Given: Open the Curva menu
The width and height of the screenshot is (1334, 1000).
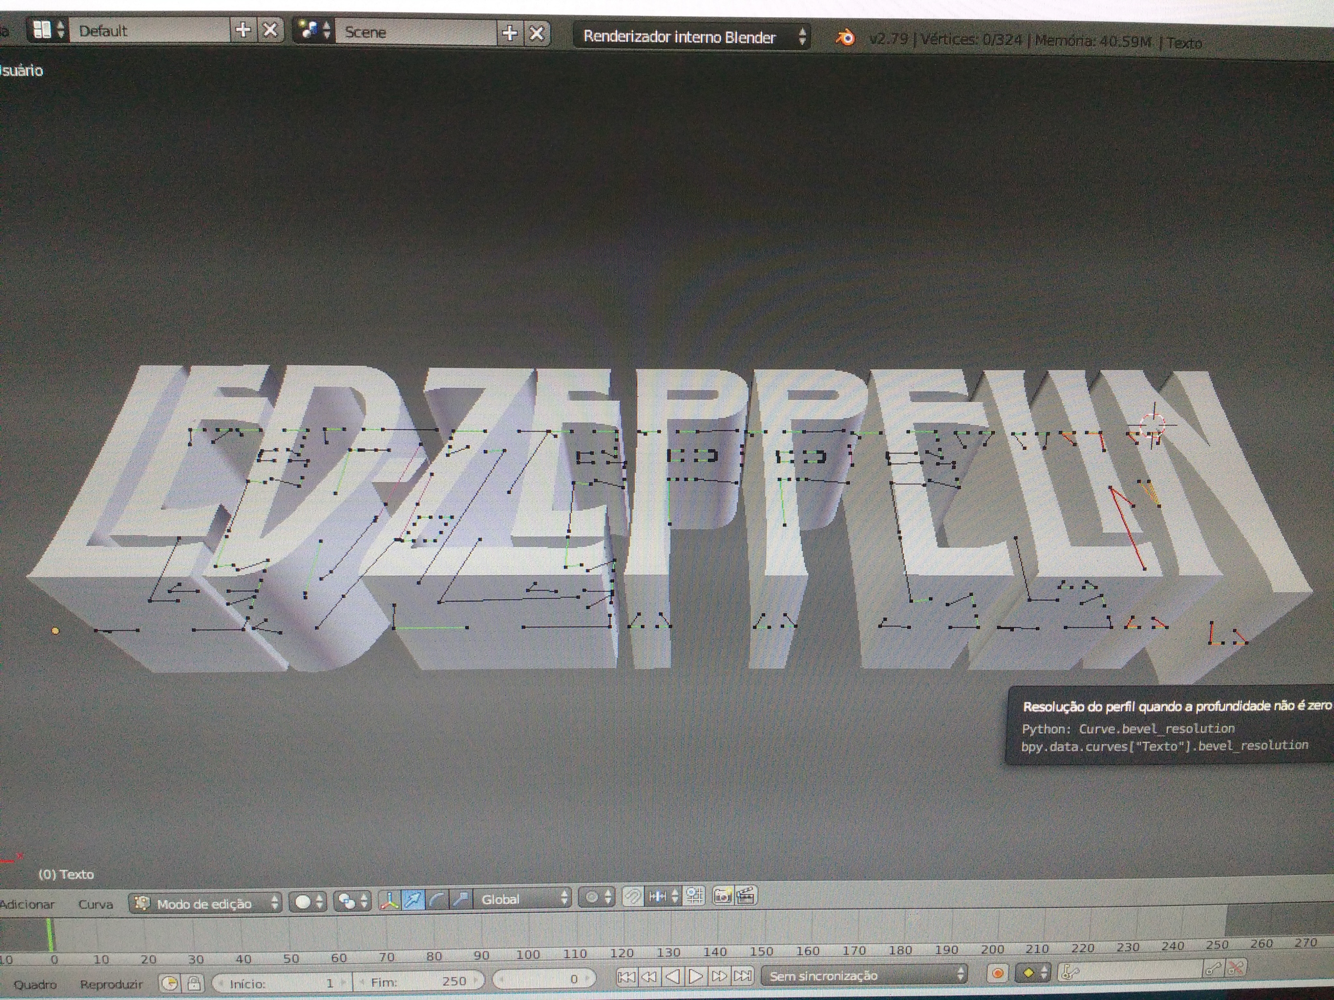Looking at the screenshot, I should coord(95,904).
